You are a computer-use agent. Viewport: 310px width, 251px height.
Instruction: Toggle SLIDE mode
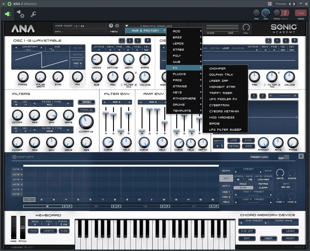[x=64, y=231]
